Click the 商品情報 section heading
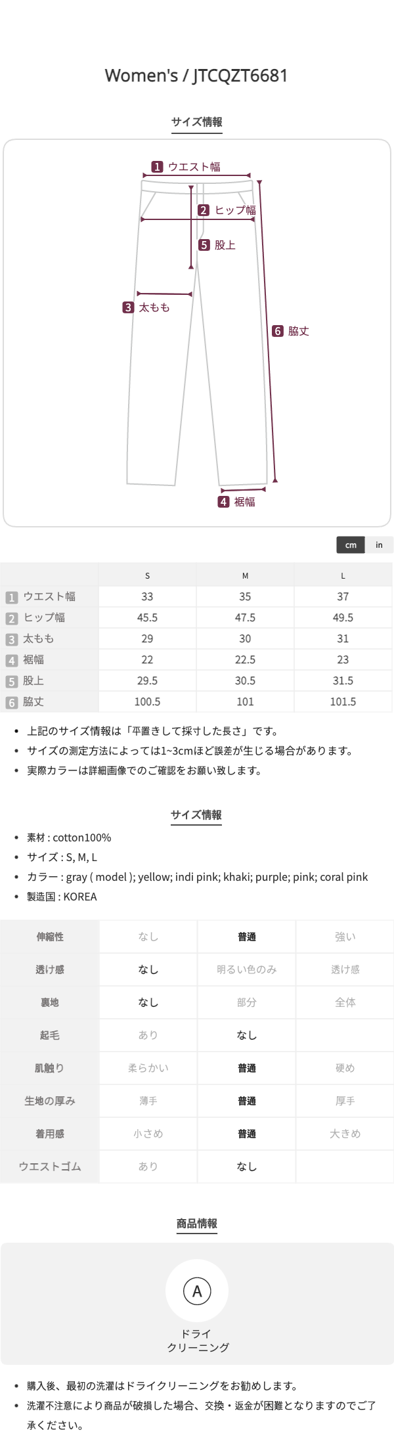 pyautogui.click(x=197, y=1223)
